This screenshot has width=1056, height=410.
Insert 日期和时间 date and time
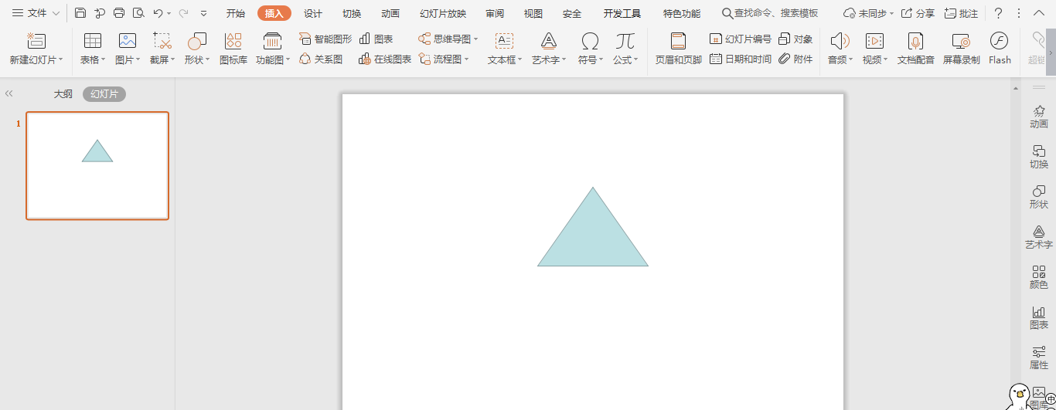(x=741, y=59)
